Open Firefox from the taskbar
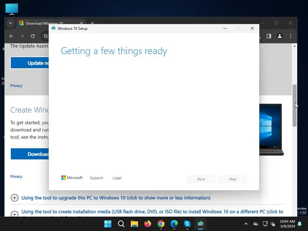 (147, 224)
